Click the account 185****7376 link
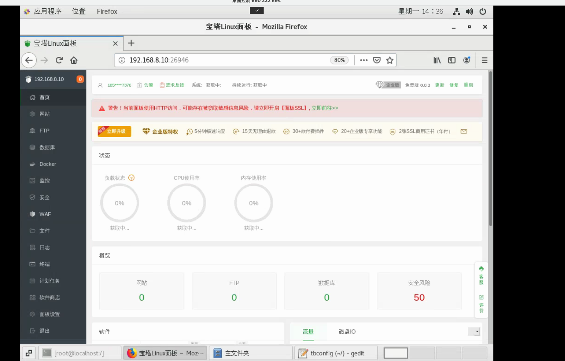The image size is (565, 361). pyautogui.click(x=119, y=85)
